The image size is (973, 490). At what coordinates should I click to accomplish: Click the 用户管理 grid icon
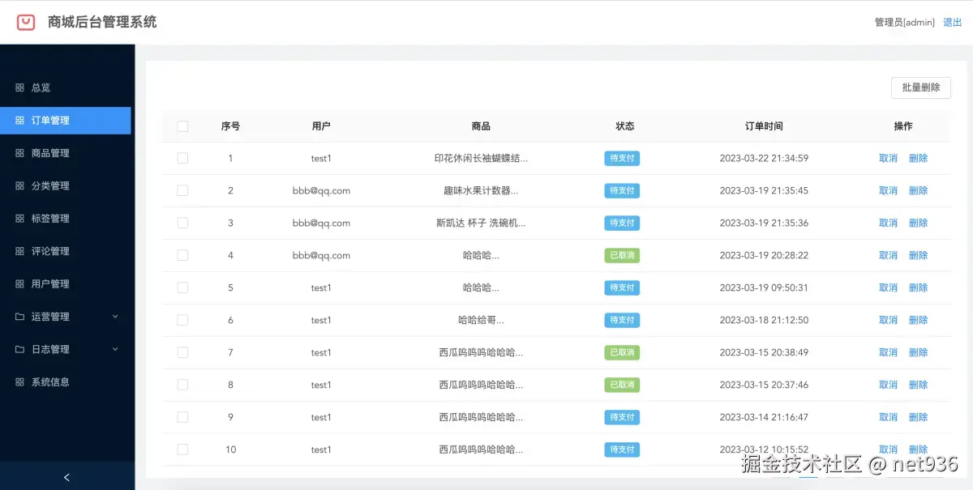click(x=19, y=284)
